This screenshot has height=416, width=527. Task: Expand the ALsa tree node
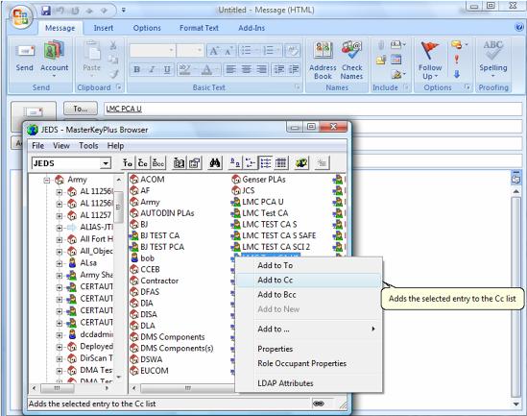click(x=60, y=263)
